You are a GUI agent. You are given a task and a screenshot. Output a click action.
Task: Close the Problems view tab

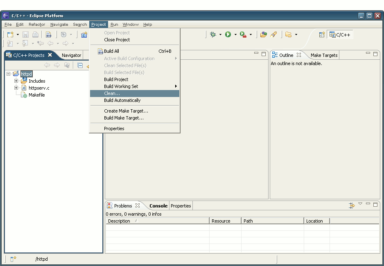point(138,205)
